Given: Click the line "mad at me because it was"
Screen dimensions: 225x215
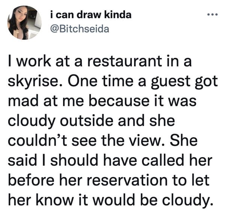Looking at the screenshot, I should coord(102,101).
